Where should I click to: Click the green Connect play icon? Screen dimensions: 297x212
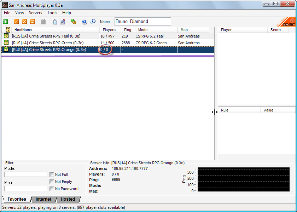point(5,22)
